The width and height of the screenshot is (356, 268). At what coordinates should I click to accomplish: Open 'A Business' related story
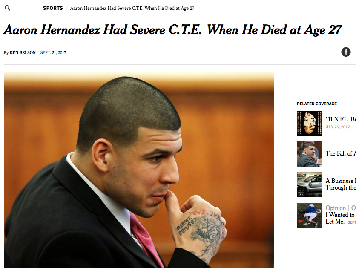tap(341, 181)
